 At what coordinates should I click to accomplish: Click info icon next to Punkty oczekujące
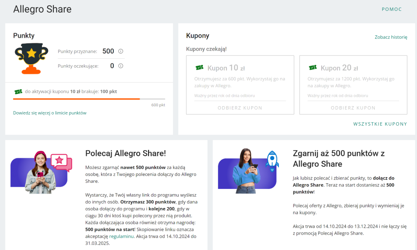[121, 66]
